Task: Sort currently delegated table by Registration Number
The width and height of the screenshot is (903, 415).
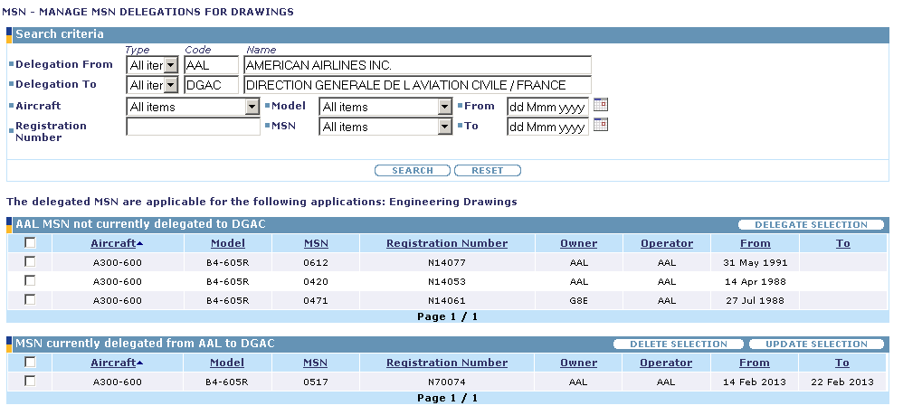Action: click(447, 363)
